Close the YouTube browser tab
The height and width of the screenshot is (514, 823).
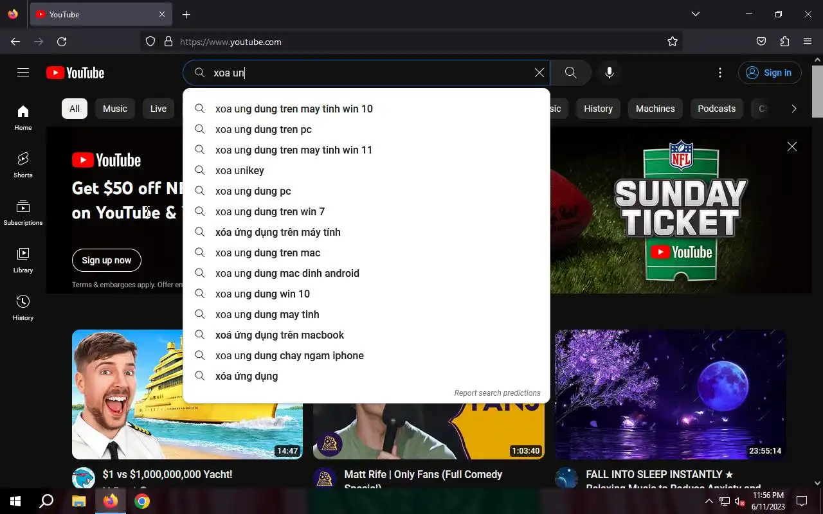tap(162, 14)
